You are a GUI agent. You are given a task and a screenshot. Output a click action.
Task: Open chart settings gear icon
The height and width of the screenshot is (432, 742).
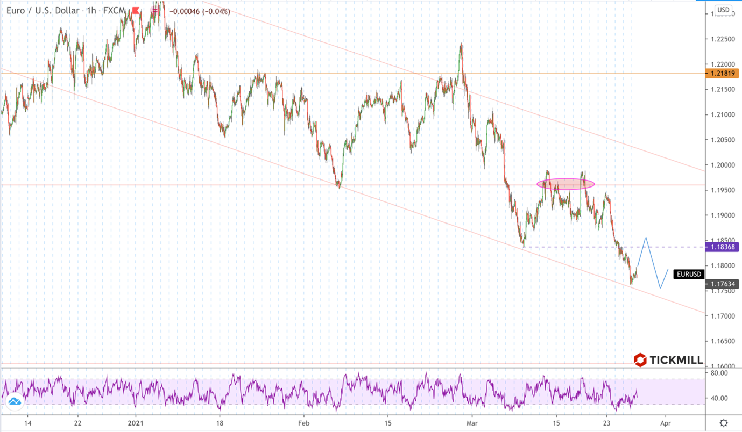(724, 423)
